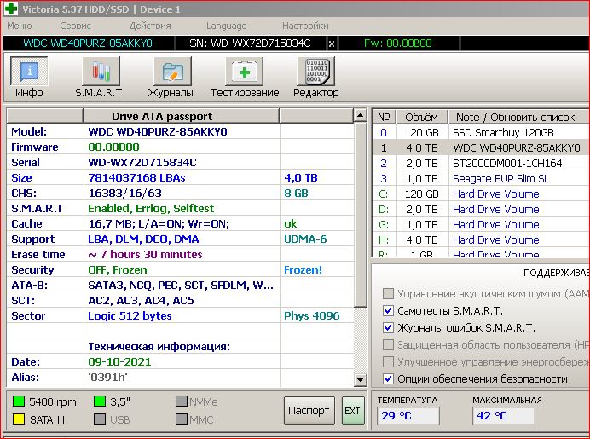Open the Действия menu
590x439 pixels.
tap(150, 26)
